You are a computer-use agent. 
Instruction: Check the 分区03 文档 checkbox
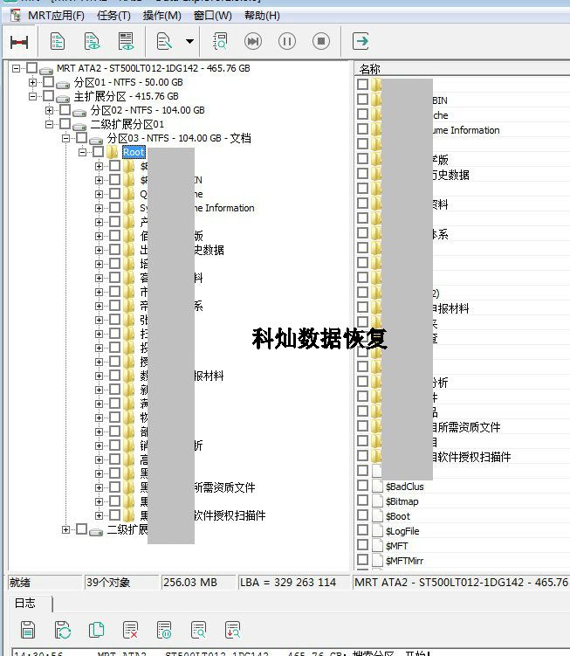point(81,138)
